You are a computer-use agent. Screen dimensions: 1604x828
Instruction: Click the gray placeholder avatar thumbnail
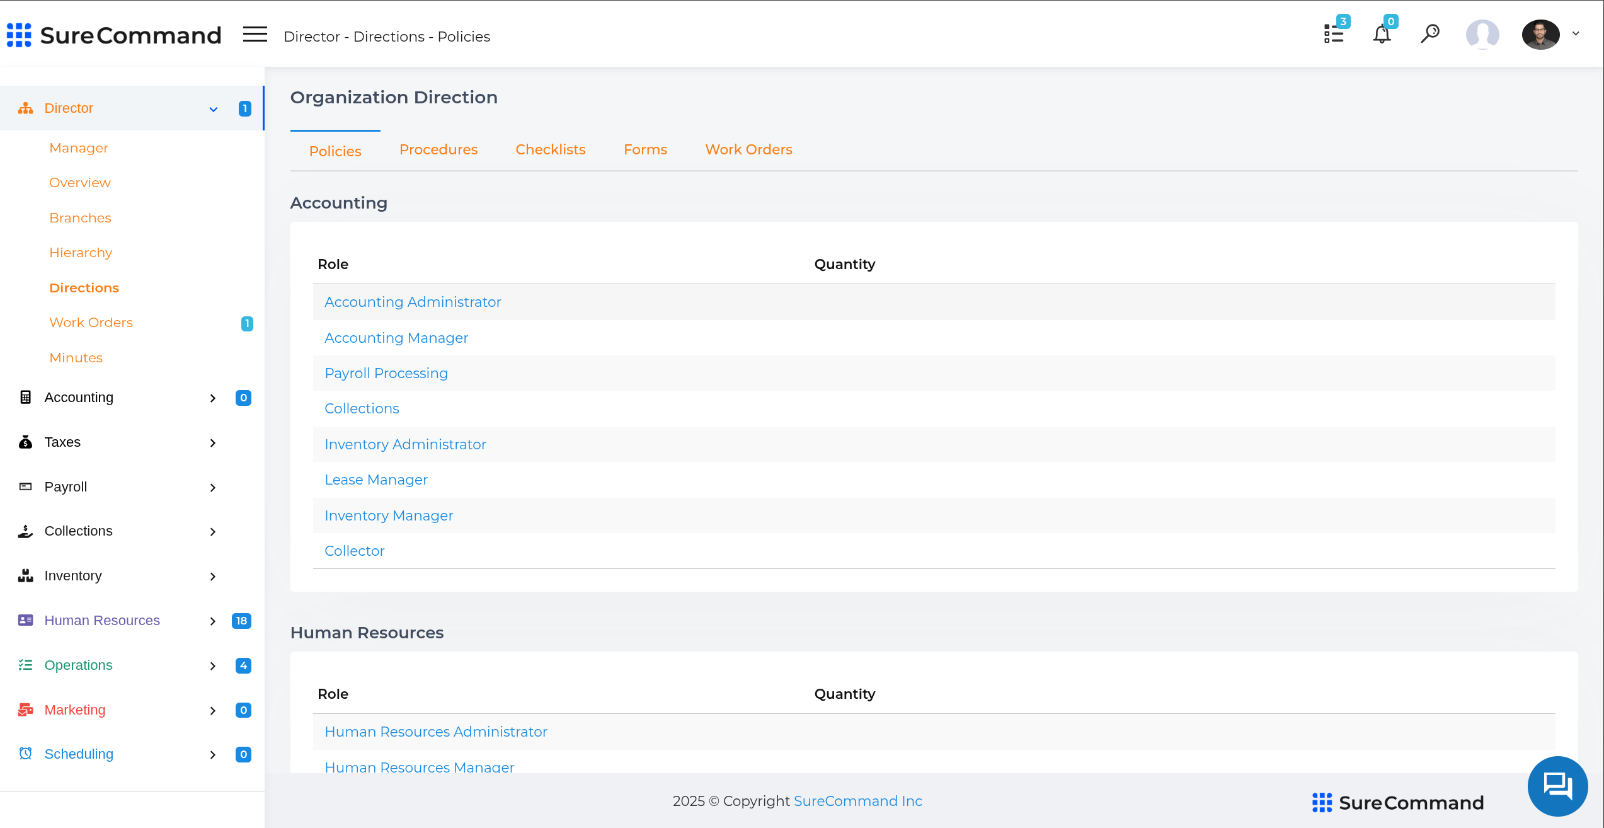click(x=1482, y=34)
